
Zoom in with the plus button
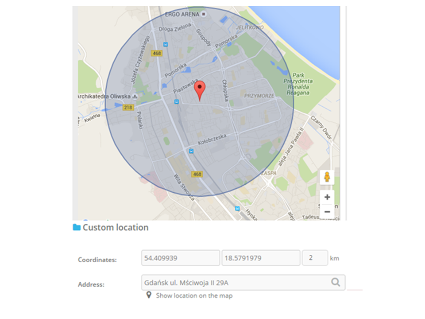coord(327,197)
